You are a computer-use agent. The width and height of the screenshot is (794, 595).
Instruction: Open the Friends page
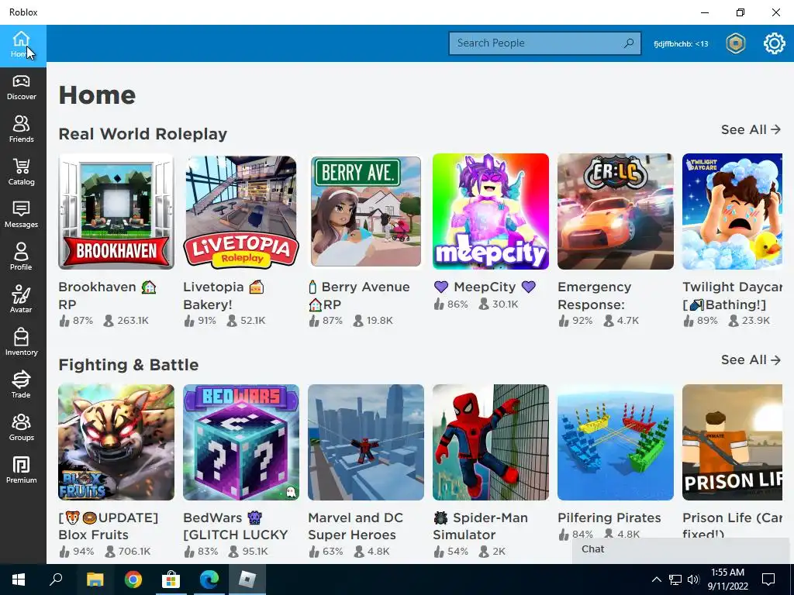click(x=22, y=130)
